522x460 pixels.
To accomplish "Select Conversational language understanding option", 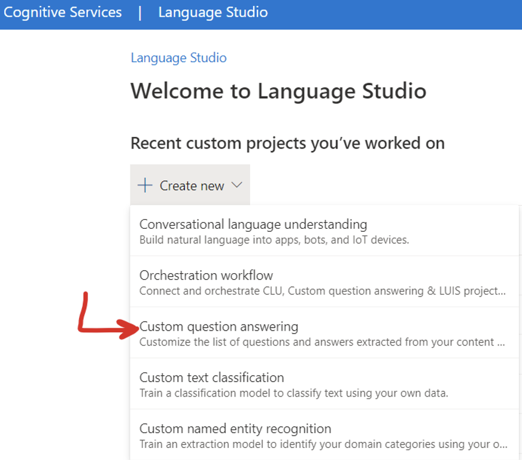I will pos(324,231).
